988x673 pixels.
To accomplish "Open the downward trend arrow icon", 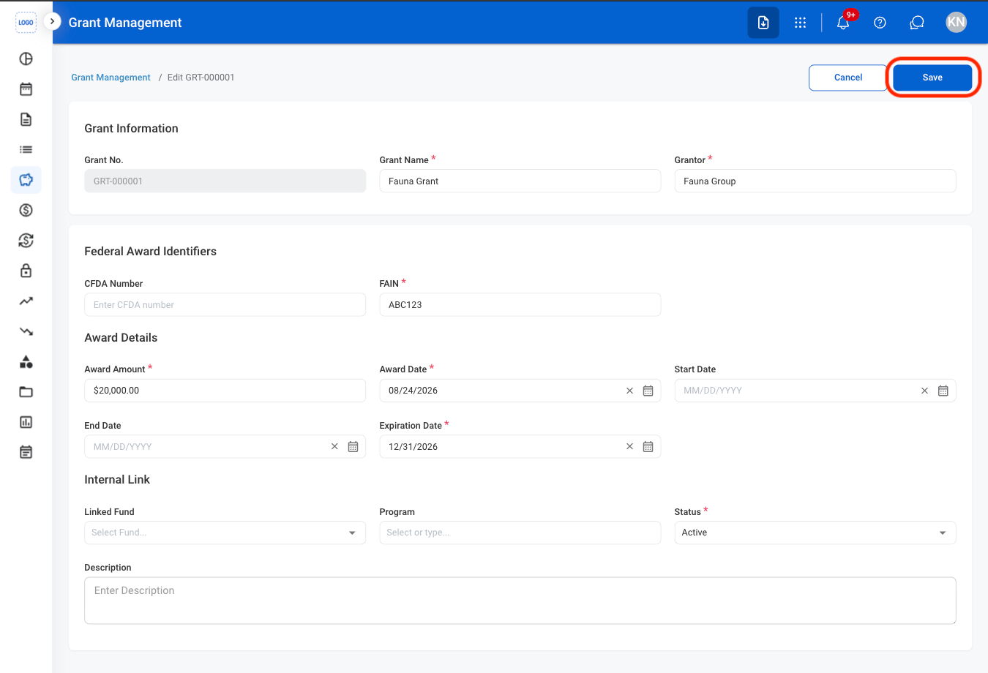I will tap(26, 331).
